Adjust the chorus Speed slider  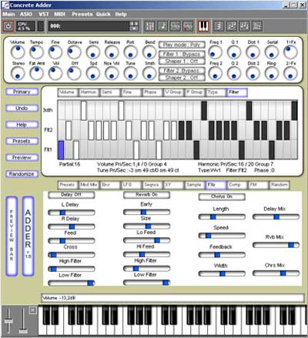[x=222, y=236]
